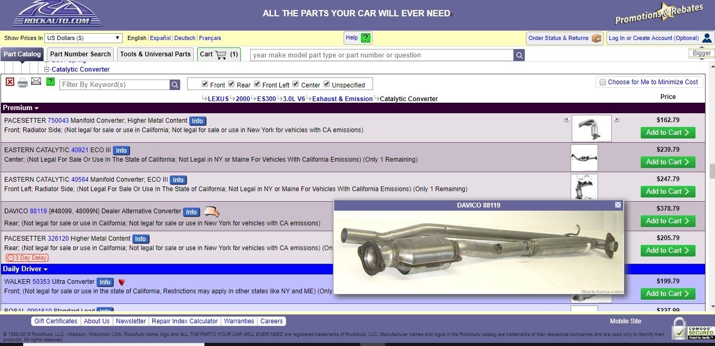
Task: Click the account person icon
Action: pyautogui.click(x=707, y=38)
